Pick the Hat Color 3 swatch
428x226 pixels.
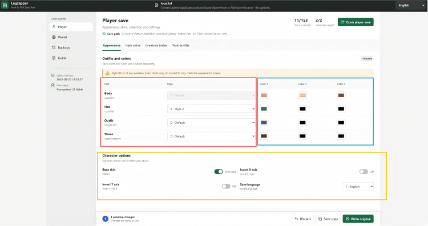(x=341, y=109)
